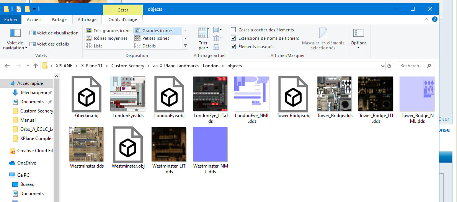457x202 pixels.
Task: Select the Tower Bridge.obj file icon
Action: point(293,94)
